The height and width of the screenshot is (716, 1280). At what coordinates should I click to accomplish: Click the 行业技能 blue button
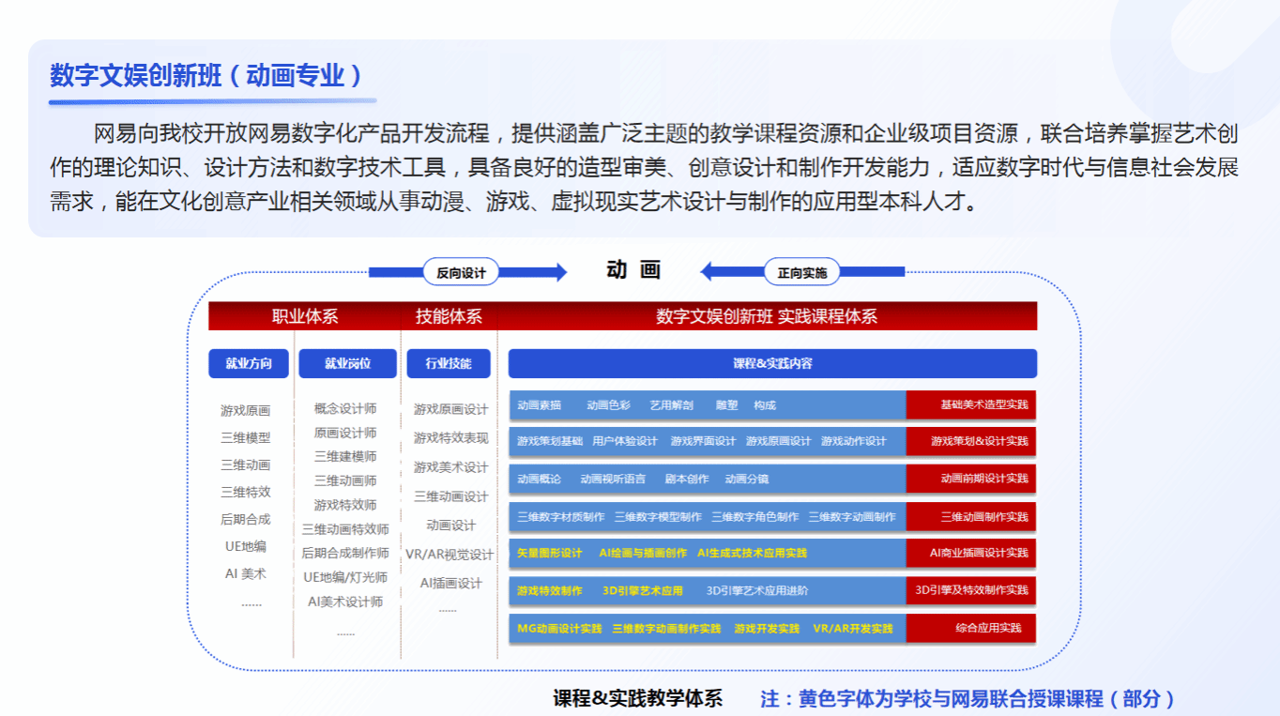point(449,363)
